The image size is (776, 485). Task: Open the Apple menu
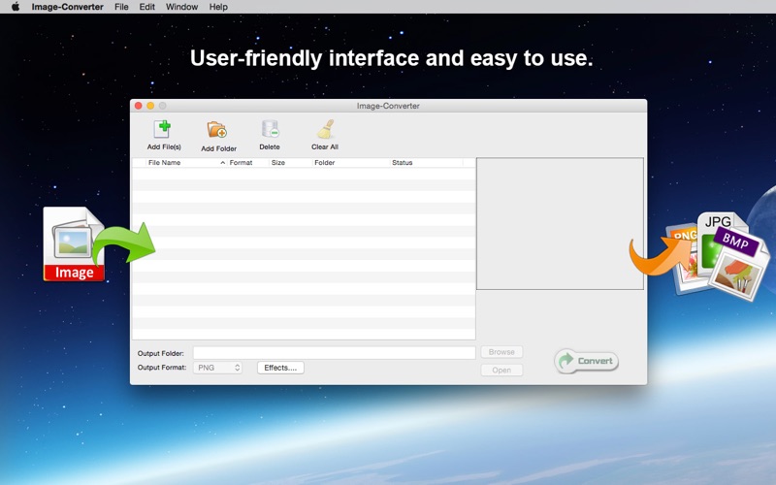tap(16, 7)
